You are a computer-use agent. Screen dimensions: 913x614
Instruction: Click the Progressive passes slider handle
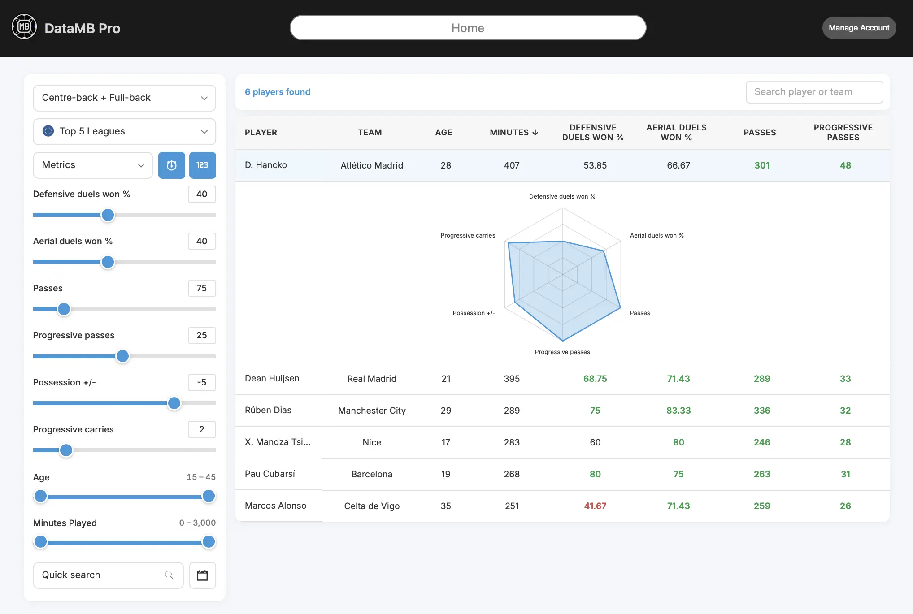(x=122, y=356)
